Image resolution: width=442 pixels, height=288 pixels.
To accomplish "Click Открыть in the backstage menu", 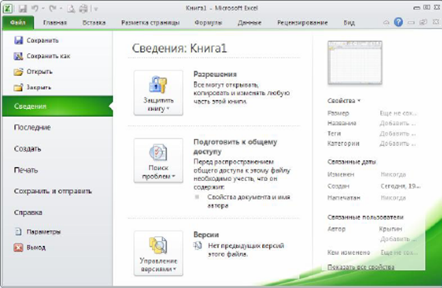I will click(x=33, y=72).
